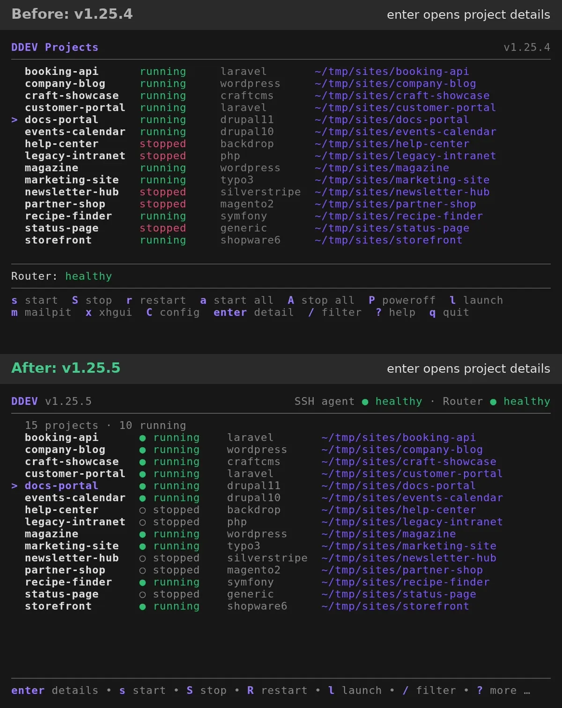The image size is (562, 708).
Task: Click the green dot beside docs-portal in After panel
Action: [x=142, y=487]
